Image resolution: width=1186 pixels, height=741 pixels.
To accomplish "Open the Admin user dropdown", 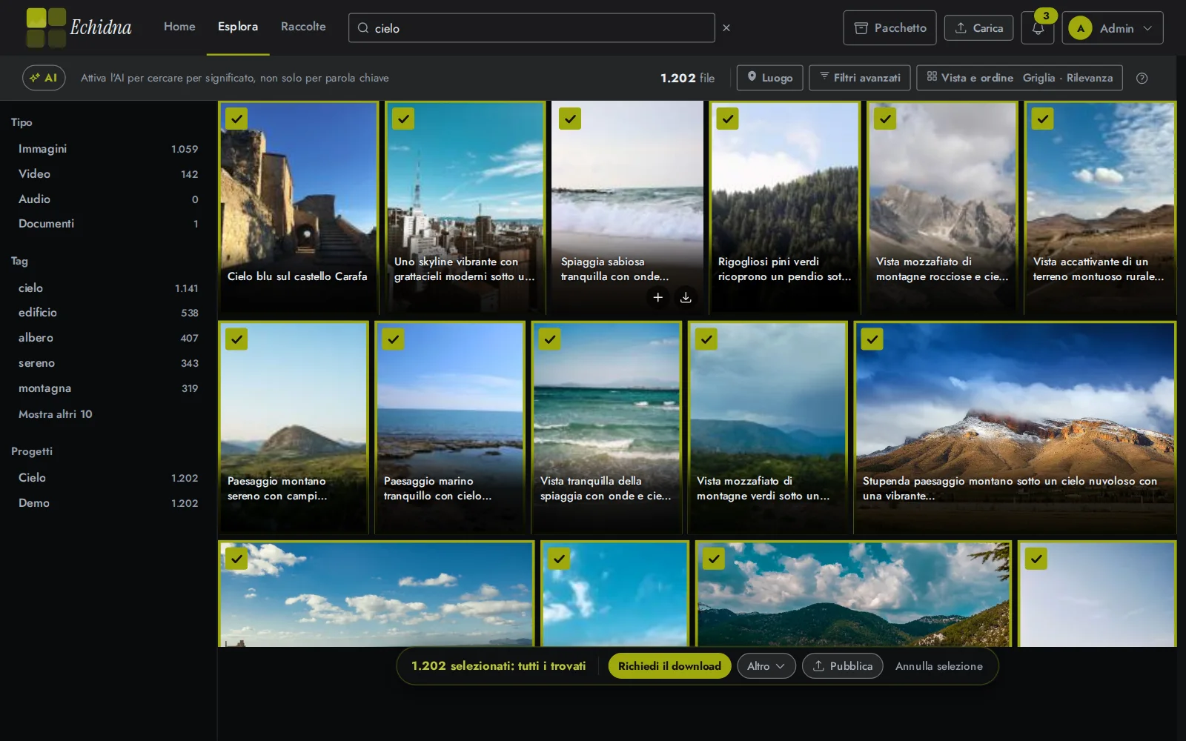I will [1112, 28].
